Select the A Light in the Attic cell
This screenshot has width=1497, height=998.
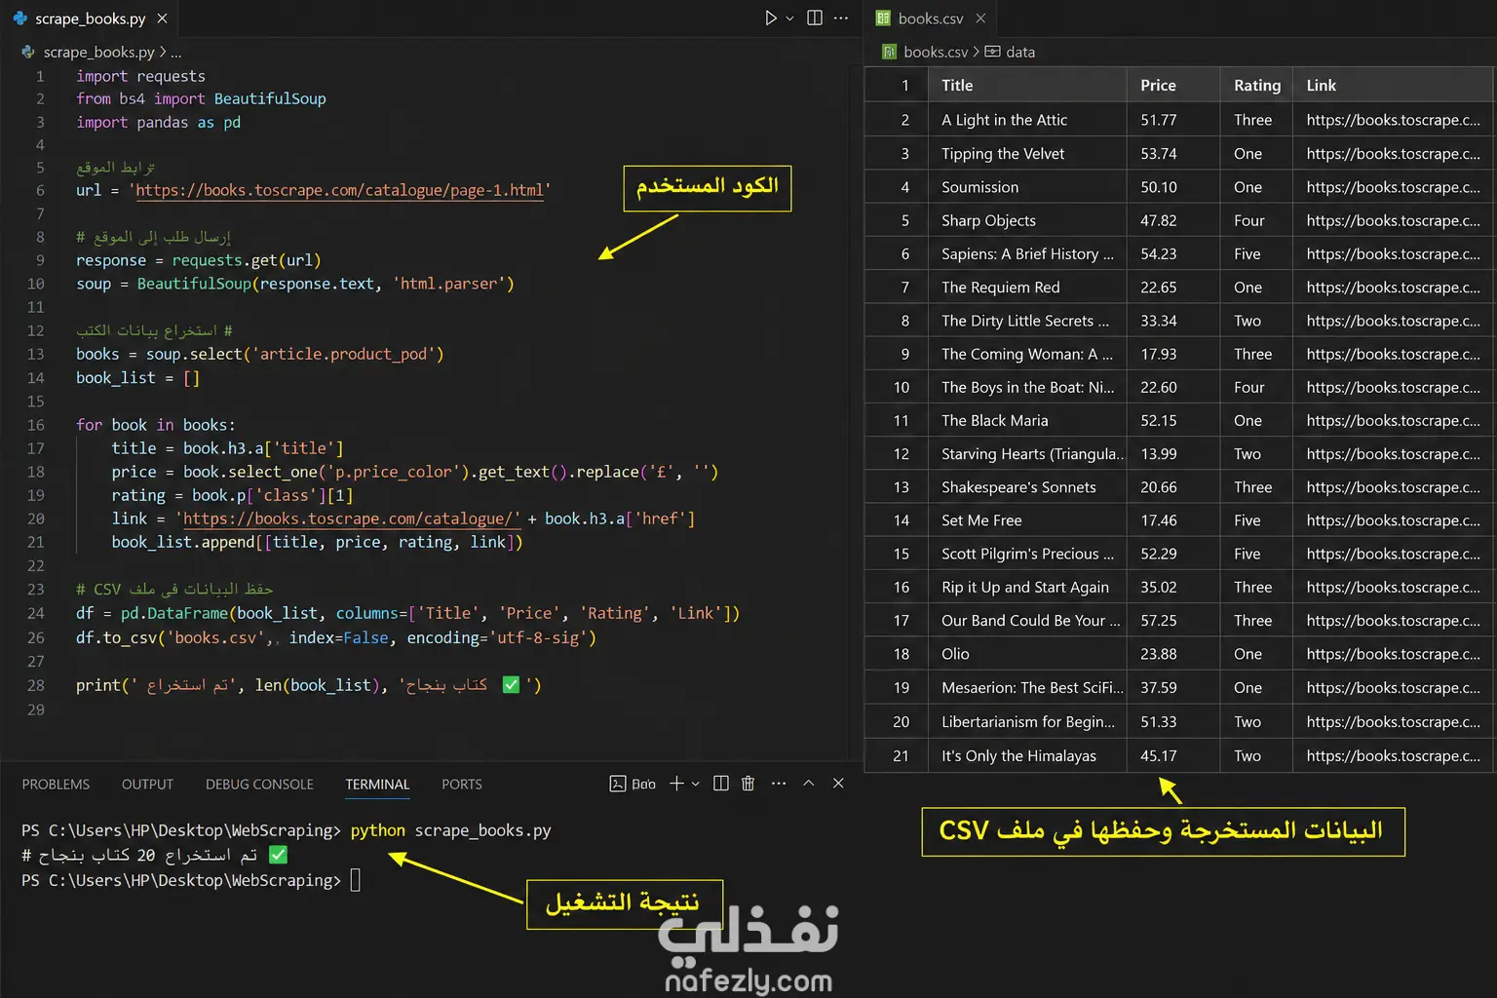click(x=1027, y=120)
